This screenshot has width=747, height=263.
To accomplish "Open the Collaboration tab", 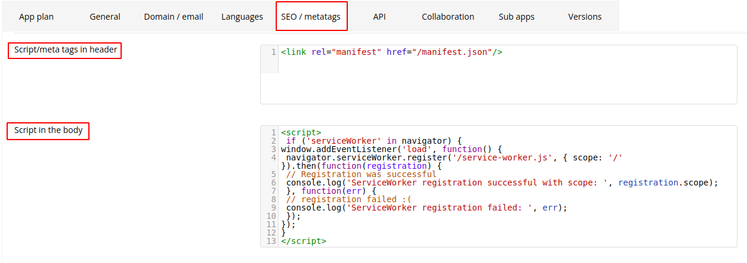I will [448, 17].
